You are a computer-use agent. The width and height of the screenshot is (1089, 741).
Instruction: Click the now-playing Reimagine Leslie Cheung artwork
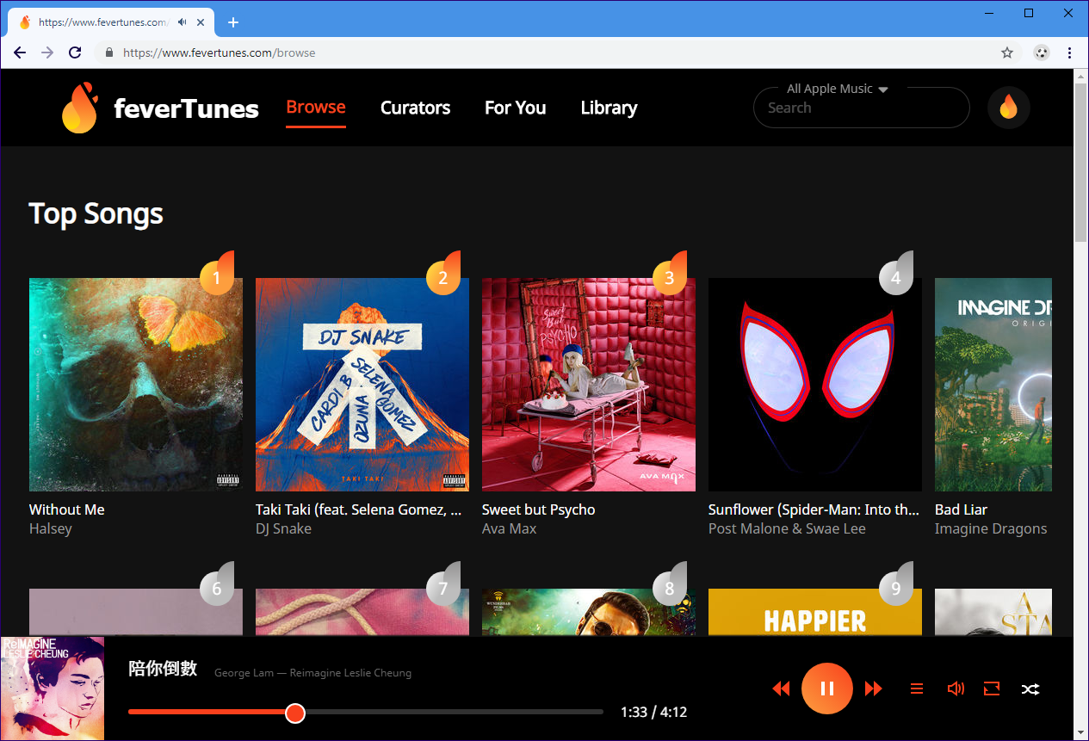pos(53,689)
